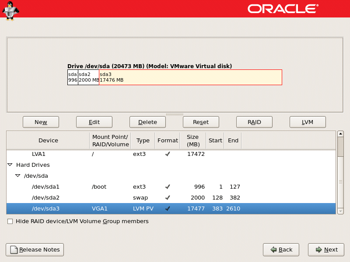This screenshot has width=350, height=262.
Task: Click the RAID button
Action: 254,122
